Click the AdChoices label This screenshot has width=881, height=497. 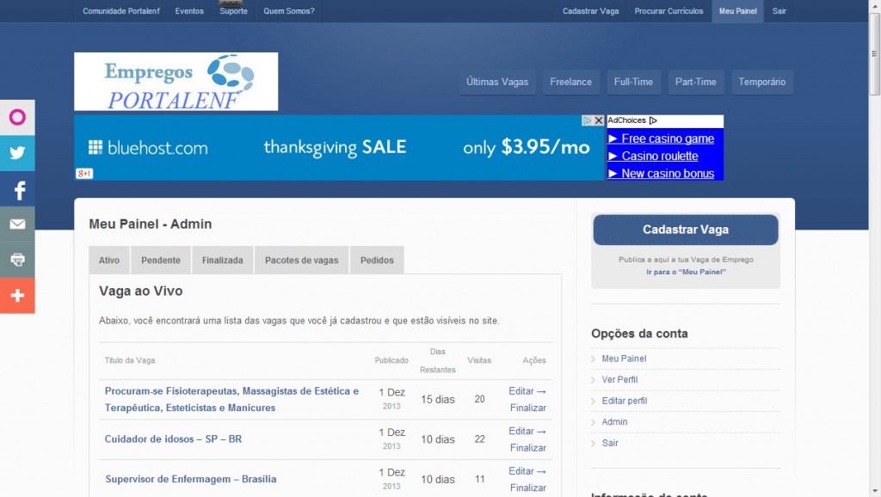[632, 120]
